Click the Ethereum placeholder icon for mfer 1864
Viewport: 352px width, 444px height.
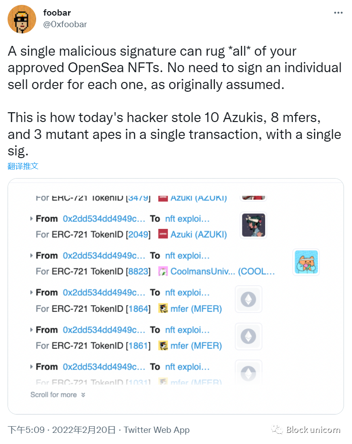click(x=249, y=299)
